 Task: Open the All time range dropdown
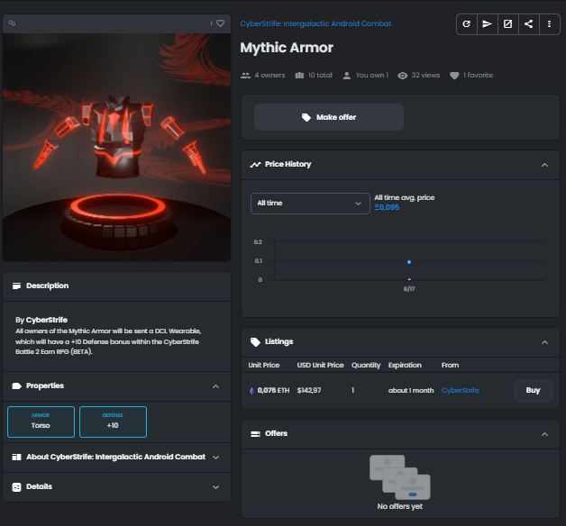[x=310, y=204]
